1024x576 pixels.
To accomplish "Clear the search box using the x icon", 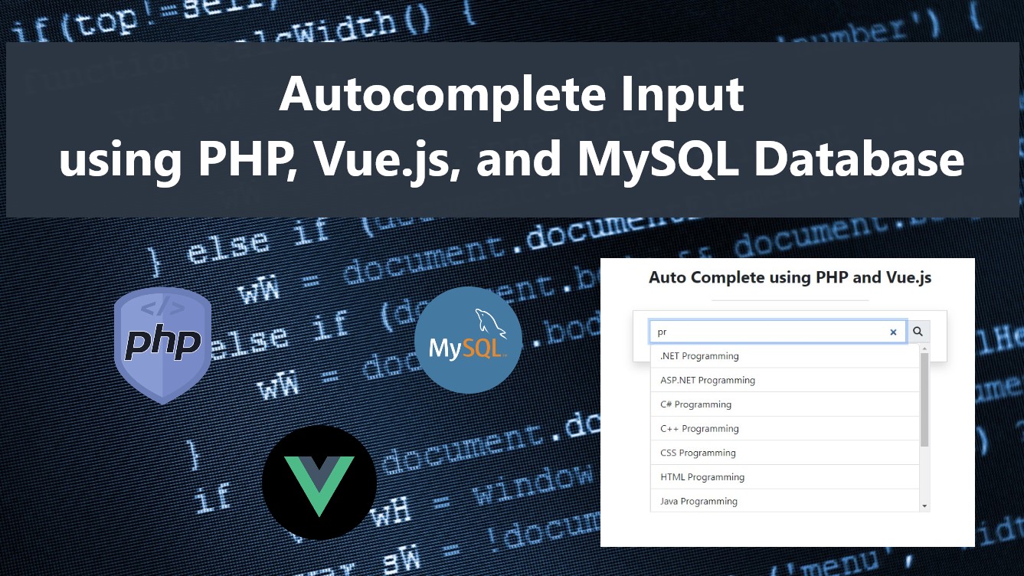I will 893,332.
